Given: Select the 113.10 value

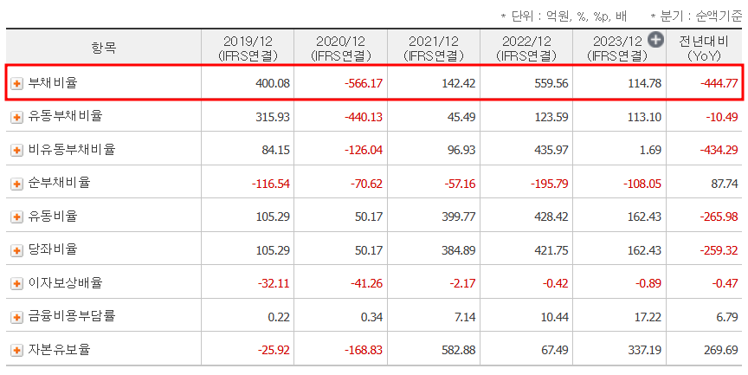Looking at the screenshot, I should [x=644, y=117].
